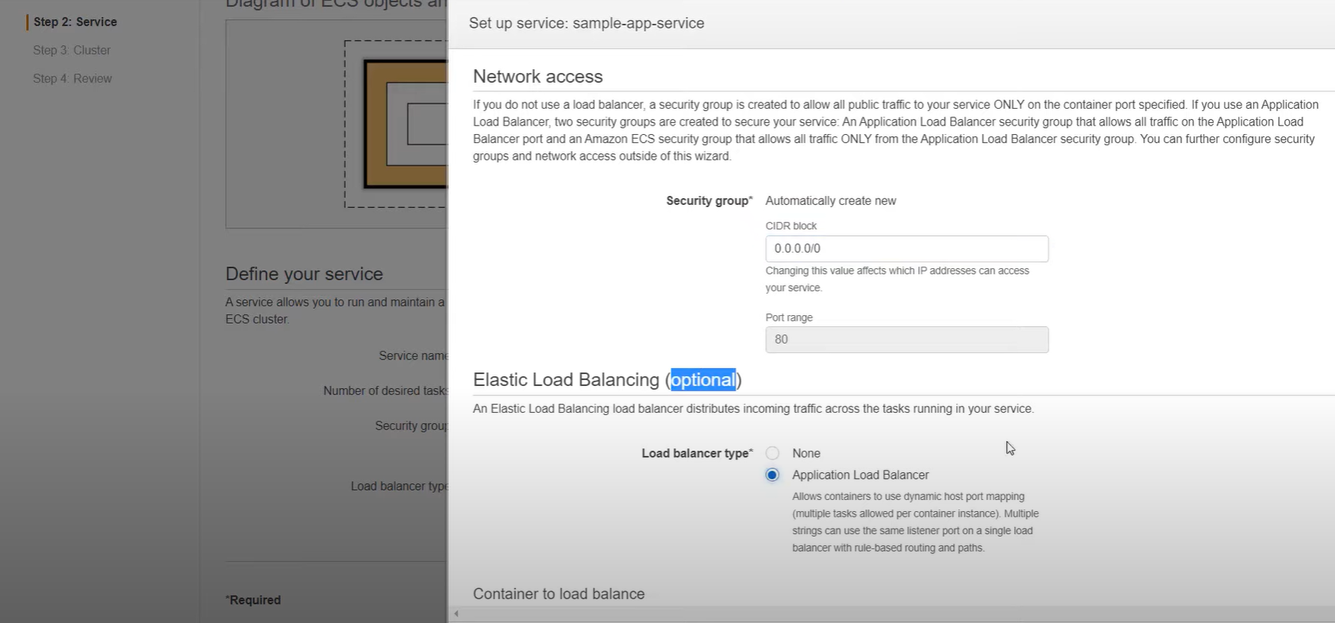The image size is (1335, 623).
Task: Click the horizontal scrollbar left arrow
Action: point(456,613)
